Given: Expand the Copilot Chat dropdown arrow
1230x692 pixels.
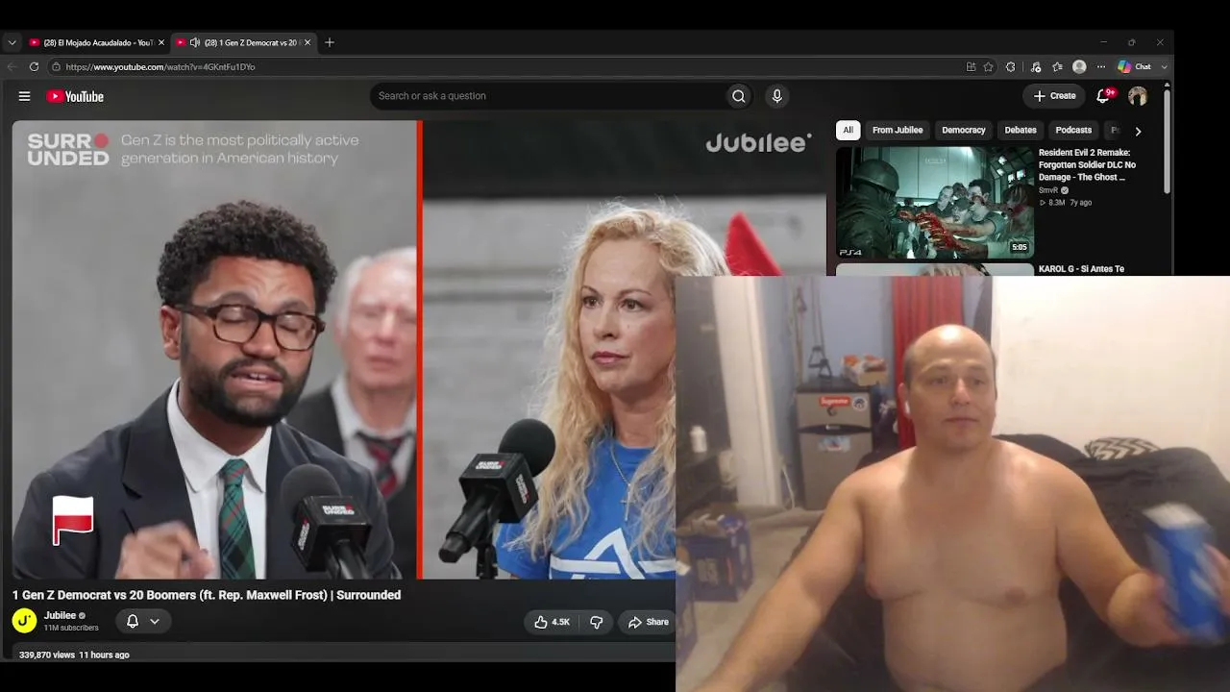Looking at the screenshot, I should click(x=1164, y=67).
